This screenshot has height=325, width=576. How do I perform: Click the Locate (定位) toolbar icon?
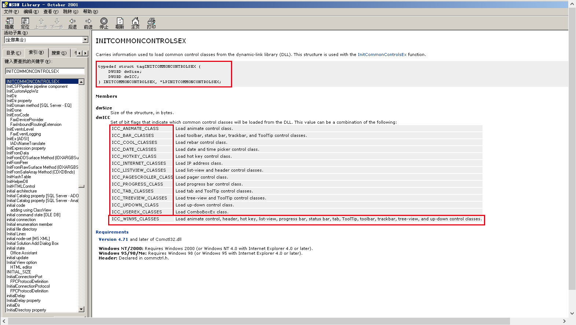pos(25,23)
